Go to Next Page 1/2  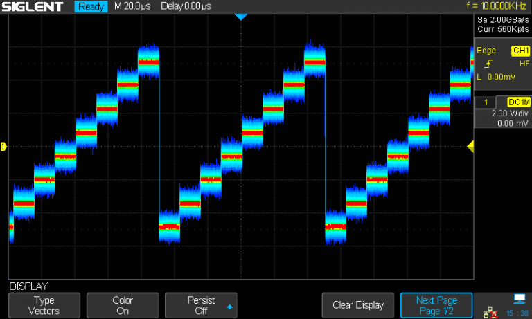point(436,305)
